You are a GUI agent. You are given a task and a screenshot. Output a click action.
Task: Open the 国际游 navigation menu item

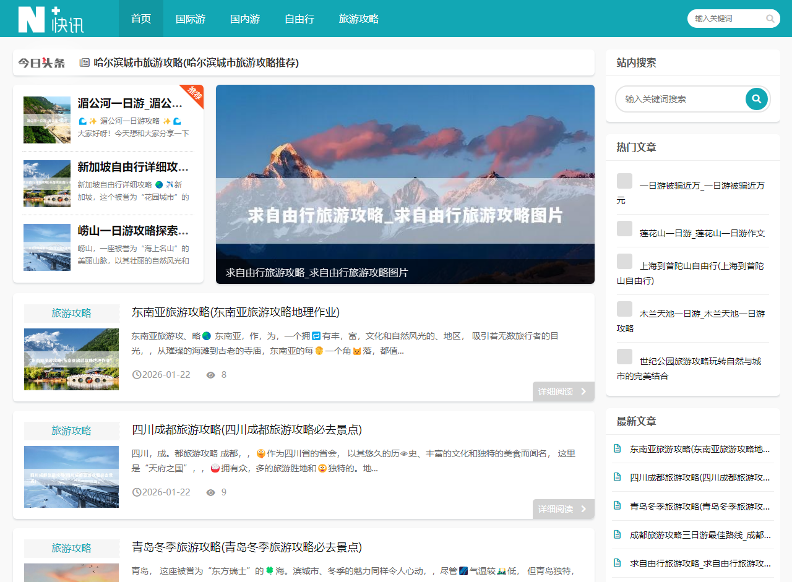pos(191,19)
